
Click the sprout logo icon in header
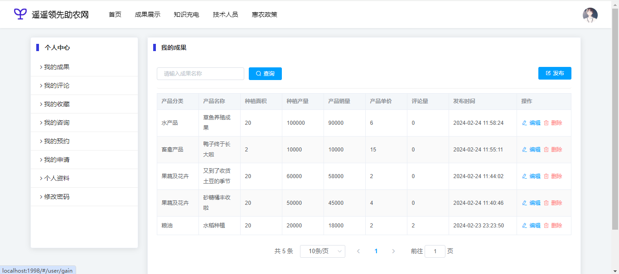(20, 14)
